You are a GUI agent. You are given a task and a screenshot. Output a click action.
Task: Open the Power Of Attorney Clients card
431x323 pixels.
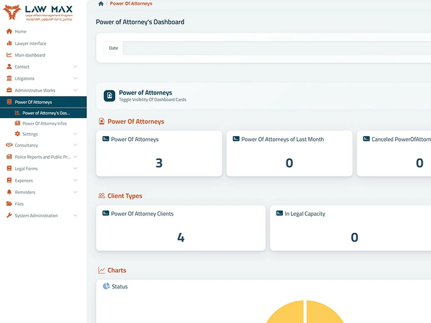click(181, 228)
